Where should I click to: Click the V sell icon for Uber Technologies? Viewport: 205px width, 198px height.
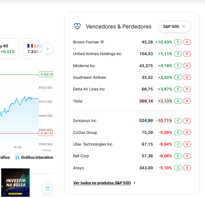[x=187, y=144]
